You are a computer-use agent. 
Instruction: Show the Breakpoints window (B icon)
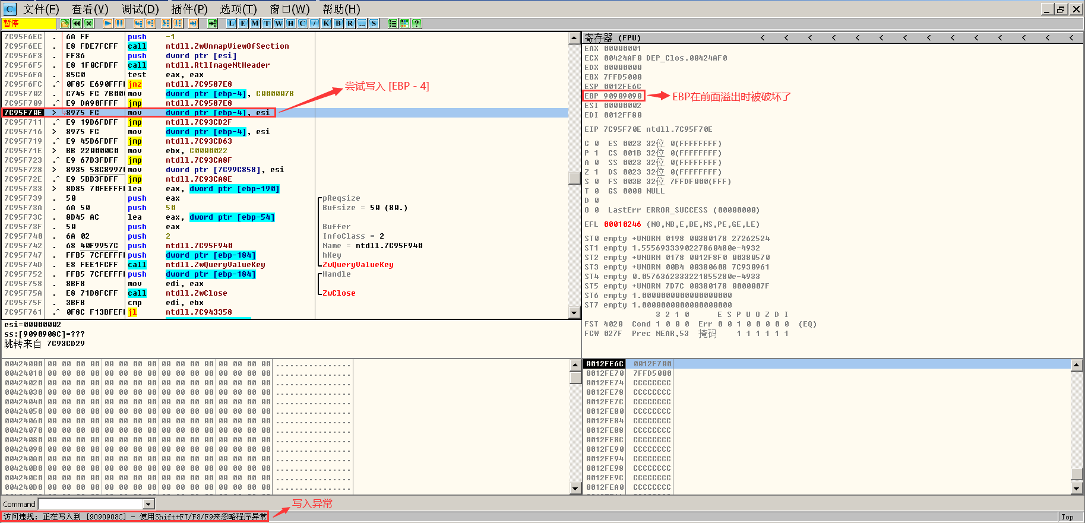[x=338, y=24]
